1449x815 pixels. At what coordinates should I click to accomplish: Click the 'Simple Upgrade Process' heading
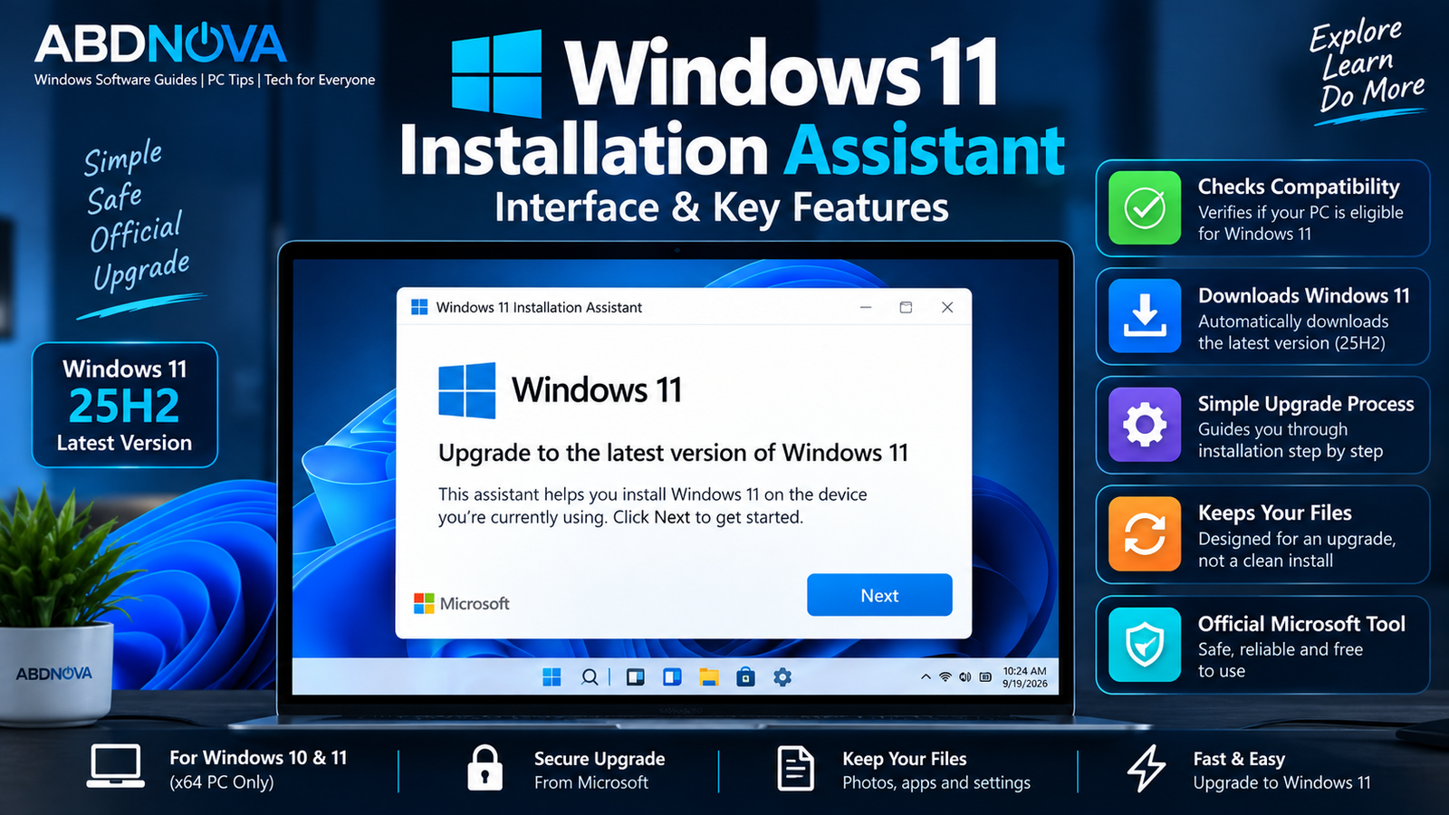pyautogui.click(x=1306, y=404)
